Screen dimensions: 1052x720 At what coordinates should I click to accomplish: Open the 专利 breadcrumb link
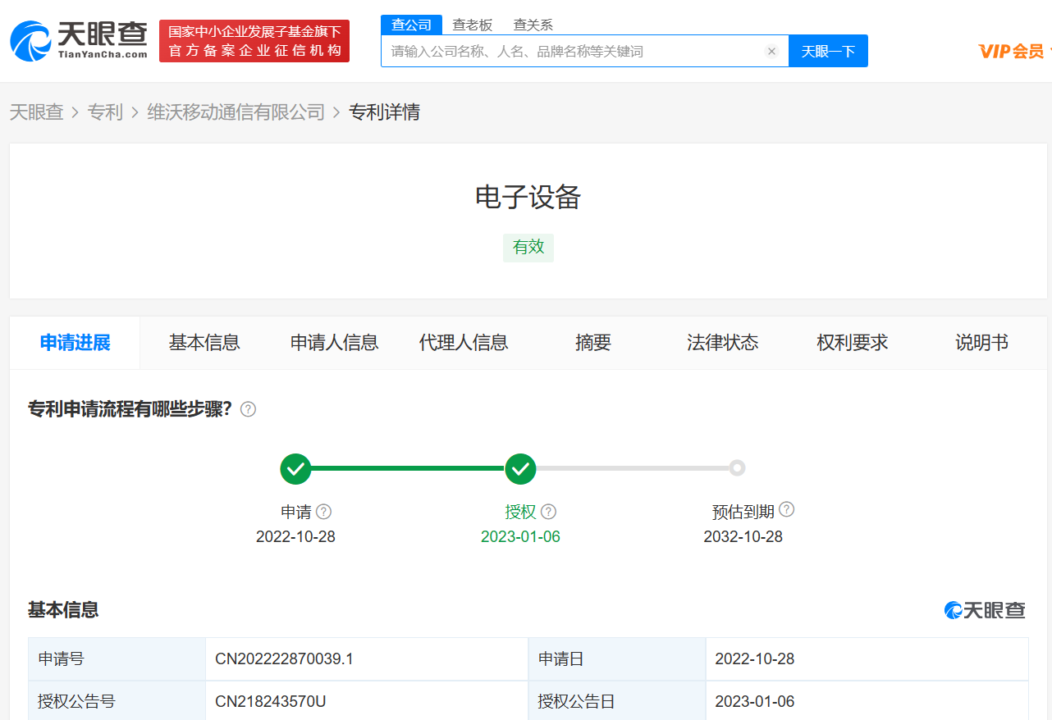(105, 112)
